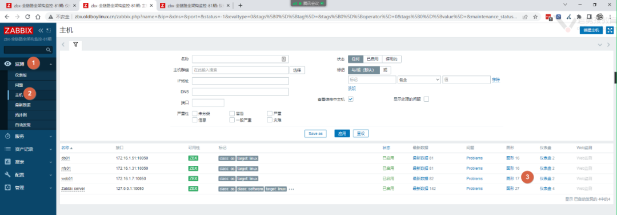The width and height of the screenshot is (617, 215).
Task: Collapse the 监测 sidebar section
Action: 28,64
